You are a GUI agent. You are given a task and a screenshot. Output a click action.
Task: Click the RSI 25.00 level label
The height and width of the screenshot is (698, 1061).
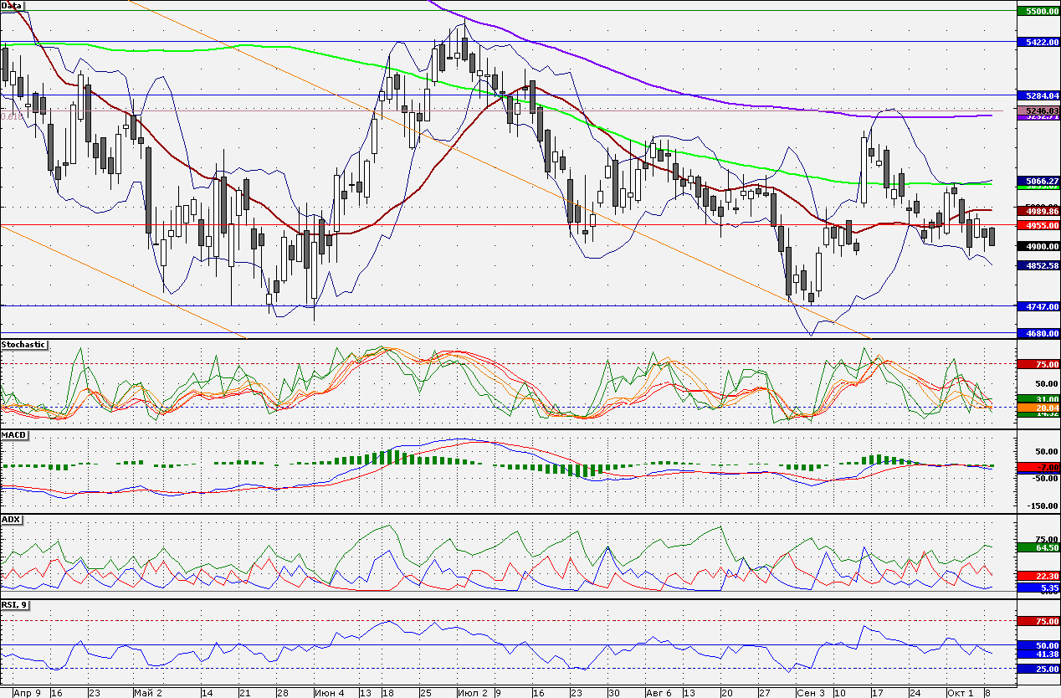[1038, 669]
